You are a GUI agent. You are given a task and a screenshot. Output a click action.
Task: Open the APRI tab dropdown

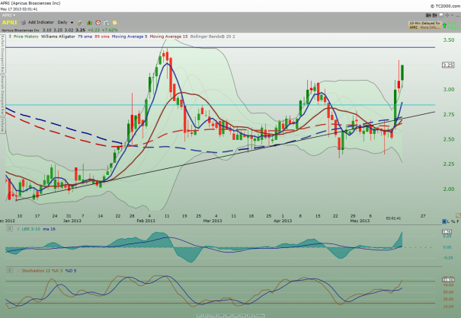coord(9,15)
